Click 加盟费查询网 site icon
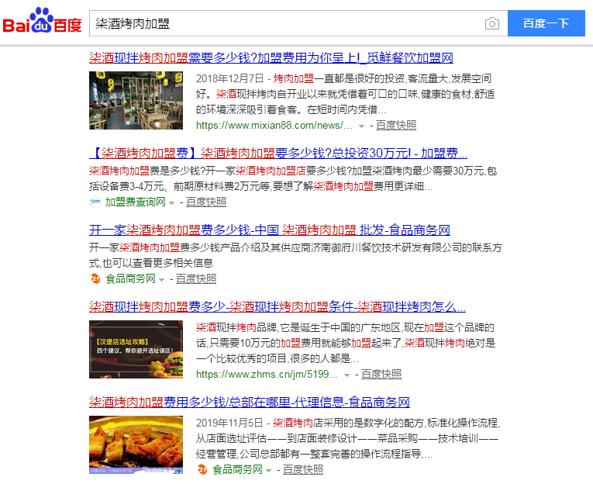This screenshot has width=593, height=484. pyautogui.click(x=95, y=202)
